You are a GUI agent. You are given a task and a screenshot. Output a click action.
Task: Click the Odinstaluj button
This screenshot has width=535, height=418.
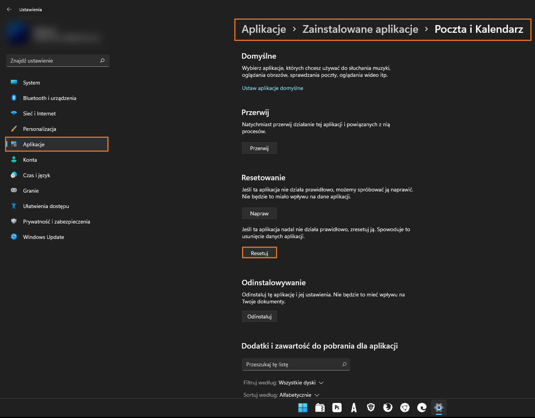[x=259, y=316]
